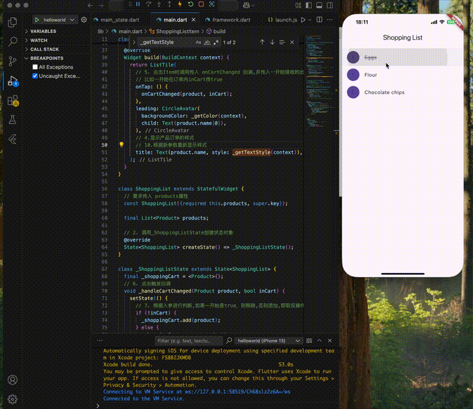Screen dimensions: 473x409
Task: Click the VM Service ws://127.0.0.1 link
Action: point(238,392)
